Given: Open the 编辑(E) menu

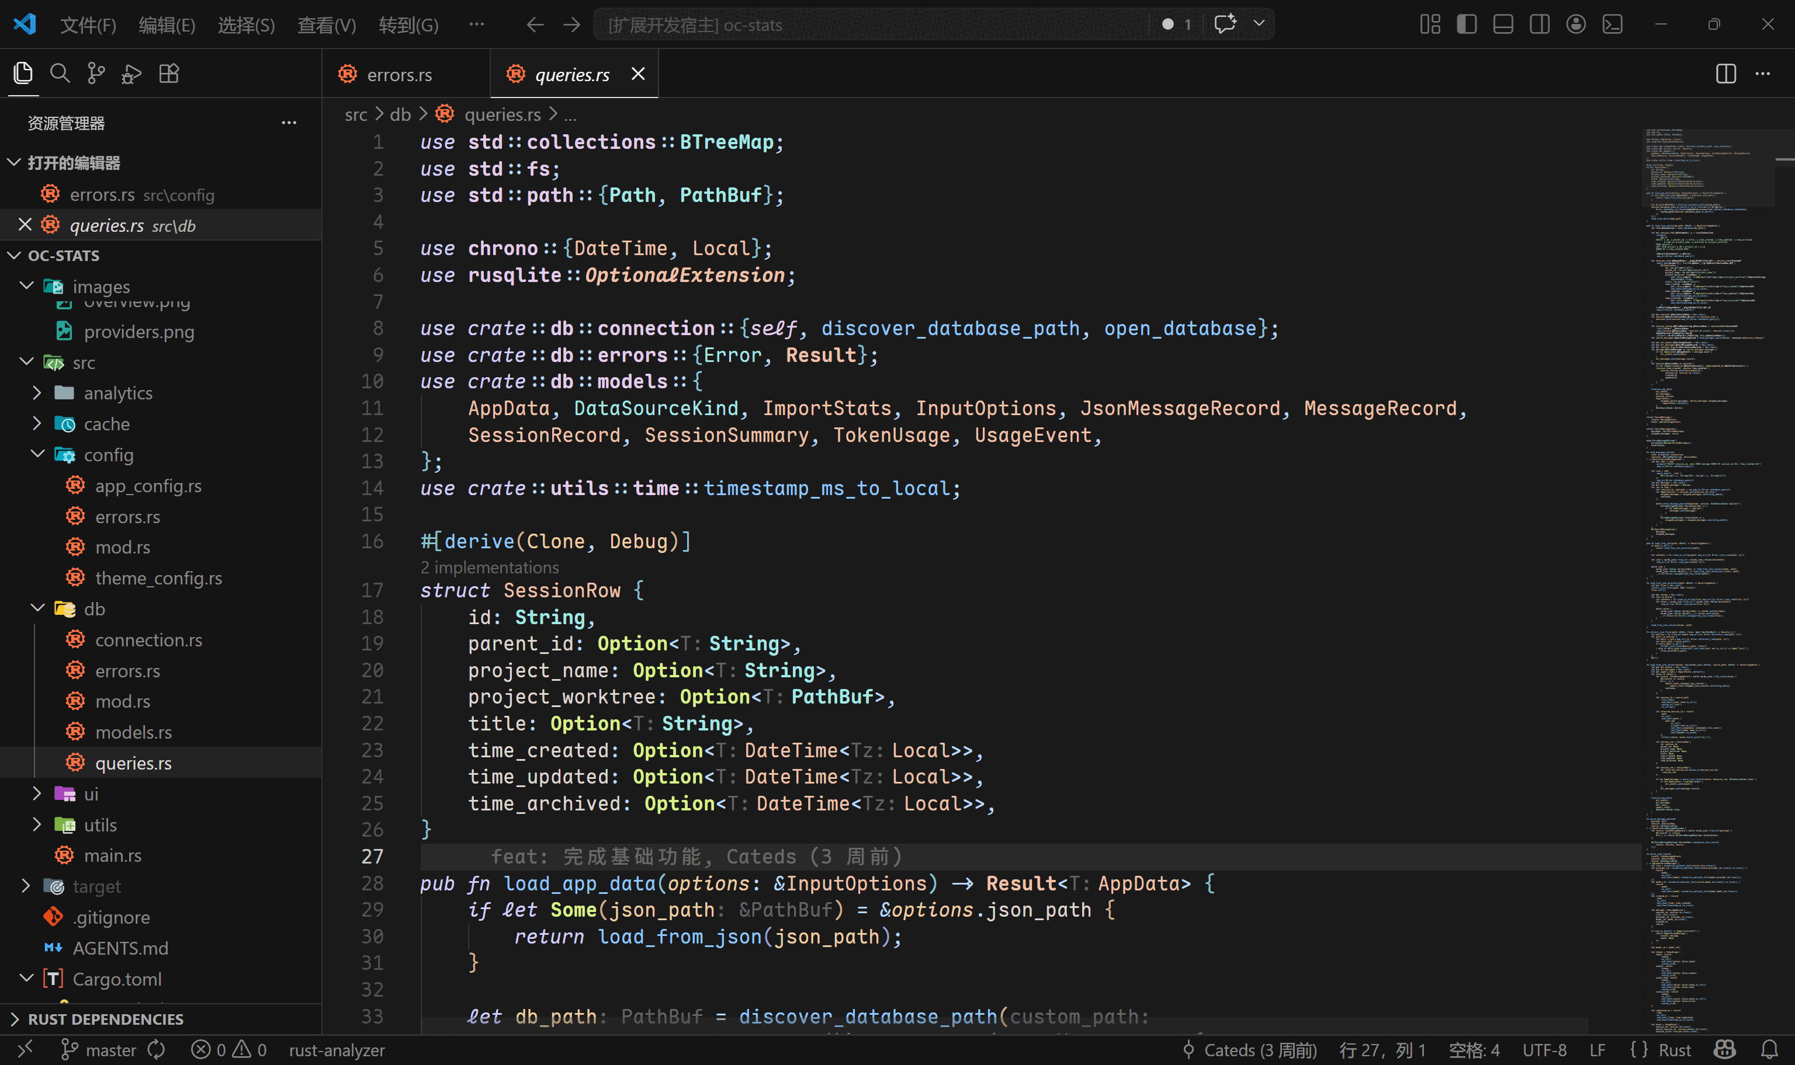Looking at the screenshot, I should point(167,25).
